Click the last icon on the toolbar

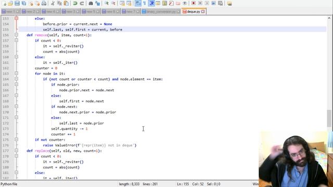click(229, 4)
